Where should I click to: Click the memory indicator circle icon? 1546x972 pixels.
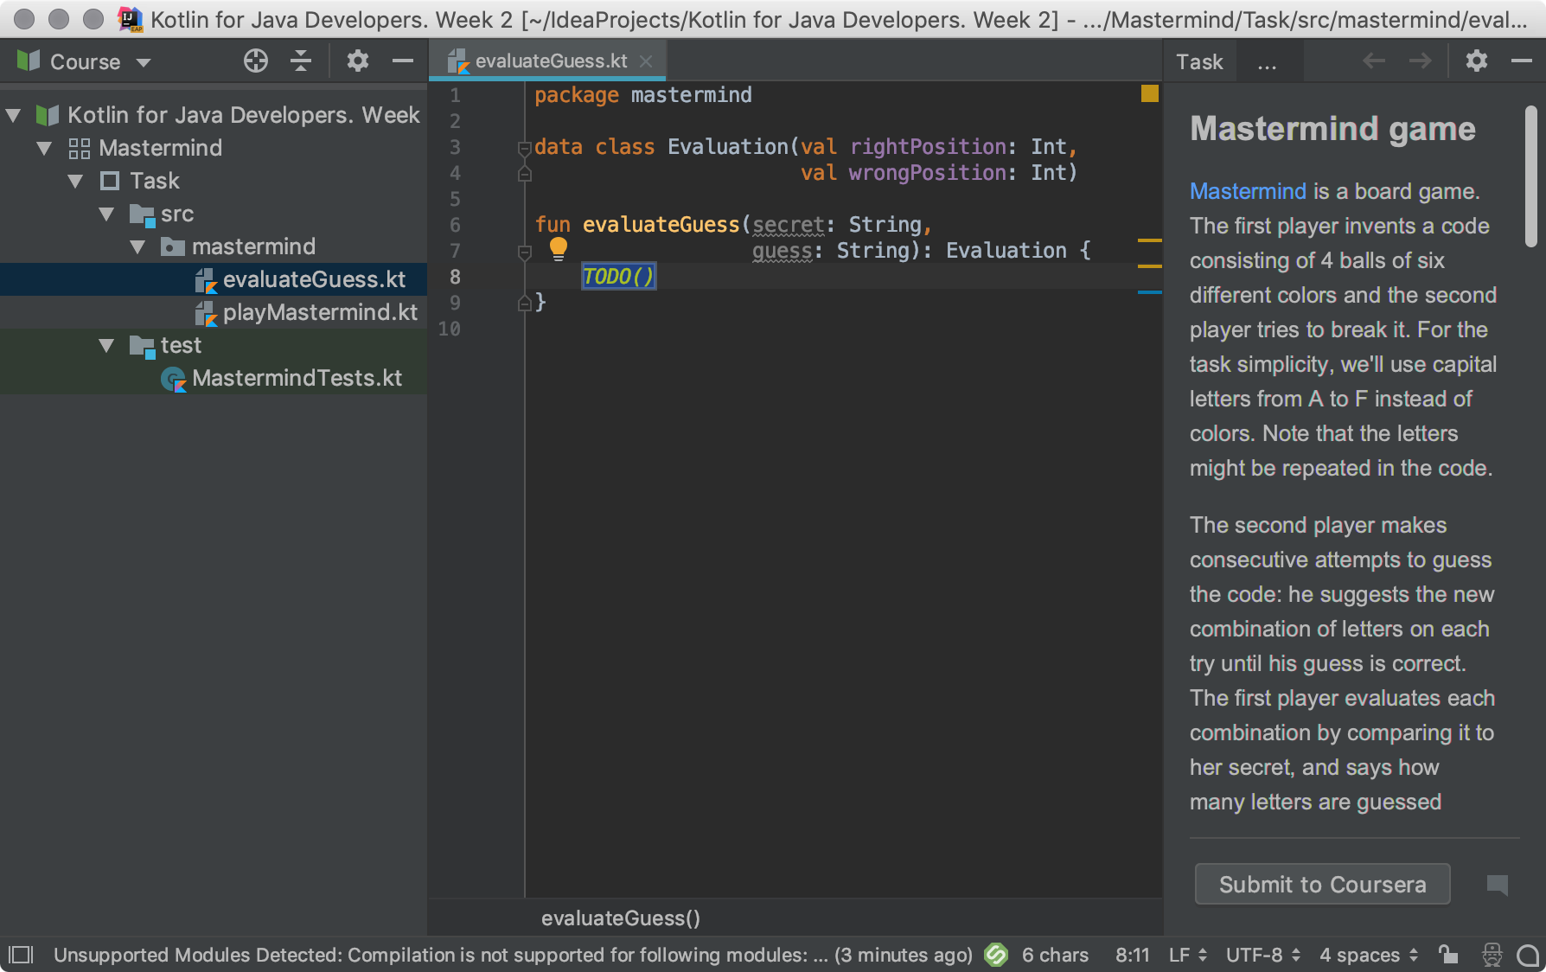pos(1529,955)
